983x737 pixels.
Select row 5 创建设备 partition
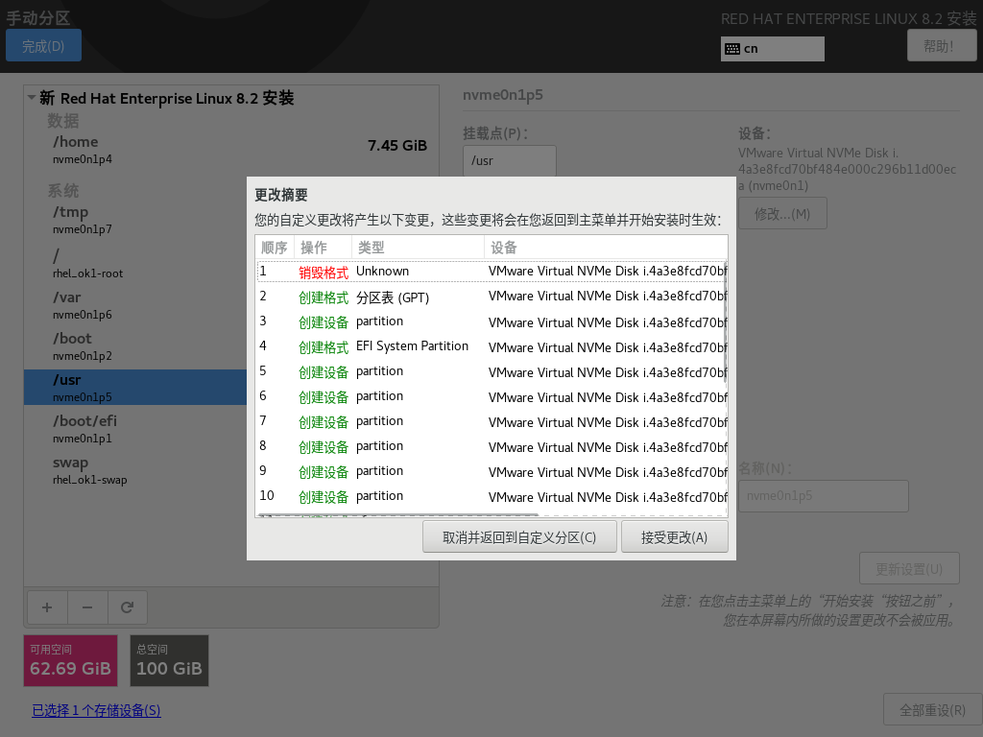point(491,371)
